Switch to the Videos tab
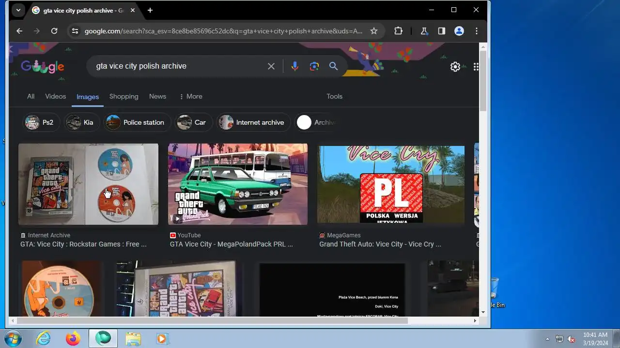This screenshot has height=348, width=620. (56, 96)
